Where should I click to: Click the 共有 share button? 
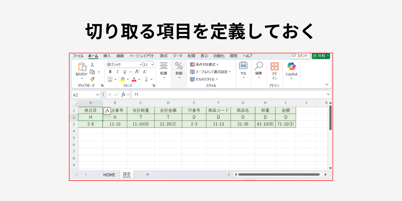321,56
